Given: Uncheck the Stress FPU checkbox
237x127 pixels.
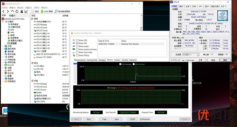Looking at the screenshot, I should tap(78, 43).
